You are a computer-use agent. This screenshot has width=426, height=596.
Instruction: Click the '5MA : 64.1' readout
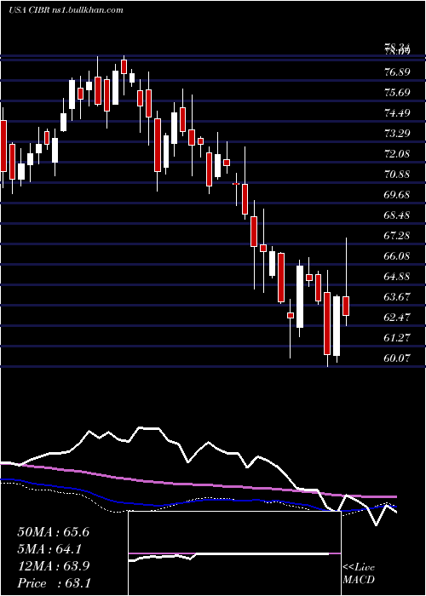click(49, 549)
